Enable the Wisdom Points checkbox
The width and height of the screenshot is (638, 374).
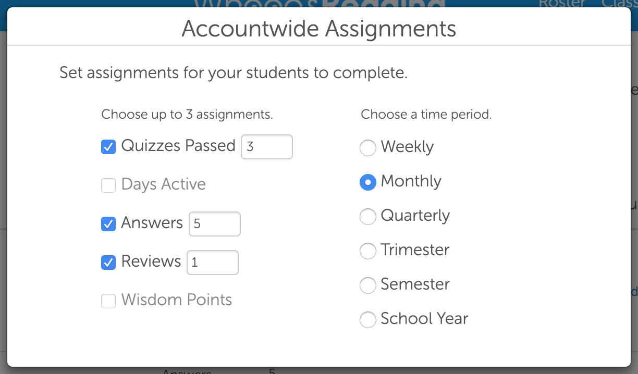click(108, 301)
